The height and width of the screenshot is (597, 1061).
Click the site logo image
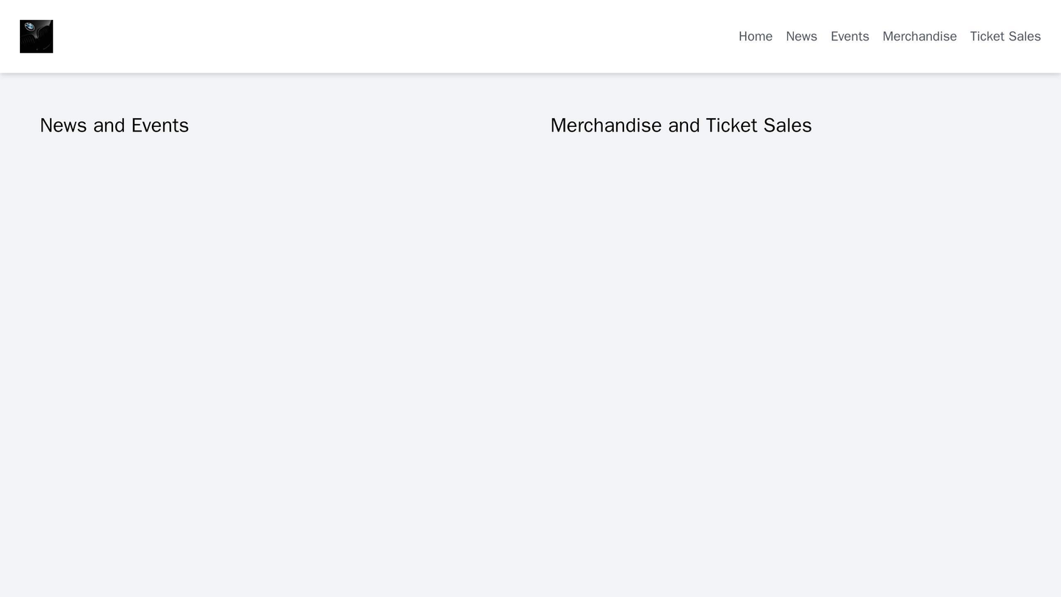pos(36,37)
